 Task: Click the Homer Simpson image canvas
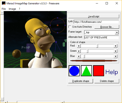[35, 39]
